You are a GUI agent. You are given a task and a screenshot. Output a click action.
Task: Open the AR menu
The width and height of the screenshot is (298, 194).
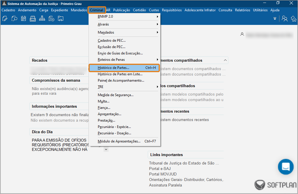(108, 10)
